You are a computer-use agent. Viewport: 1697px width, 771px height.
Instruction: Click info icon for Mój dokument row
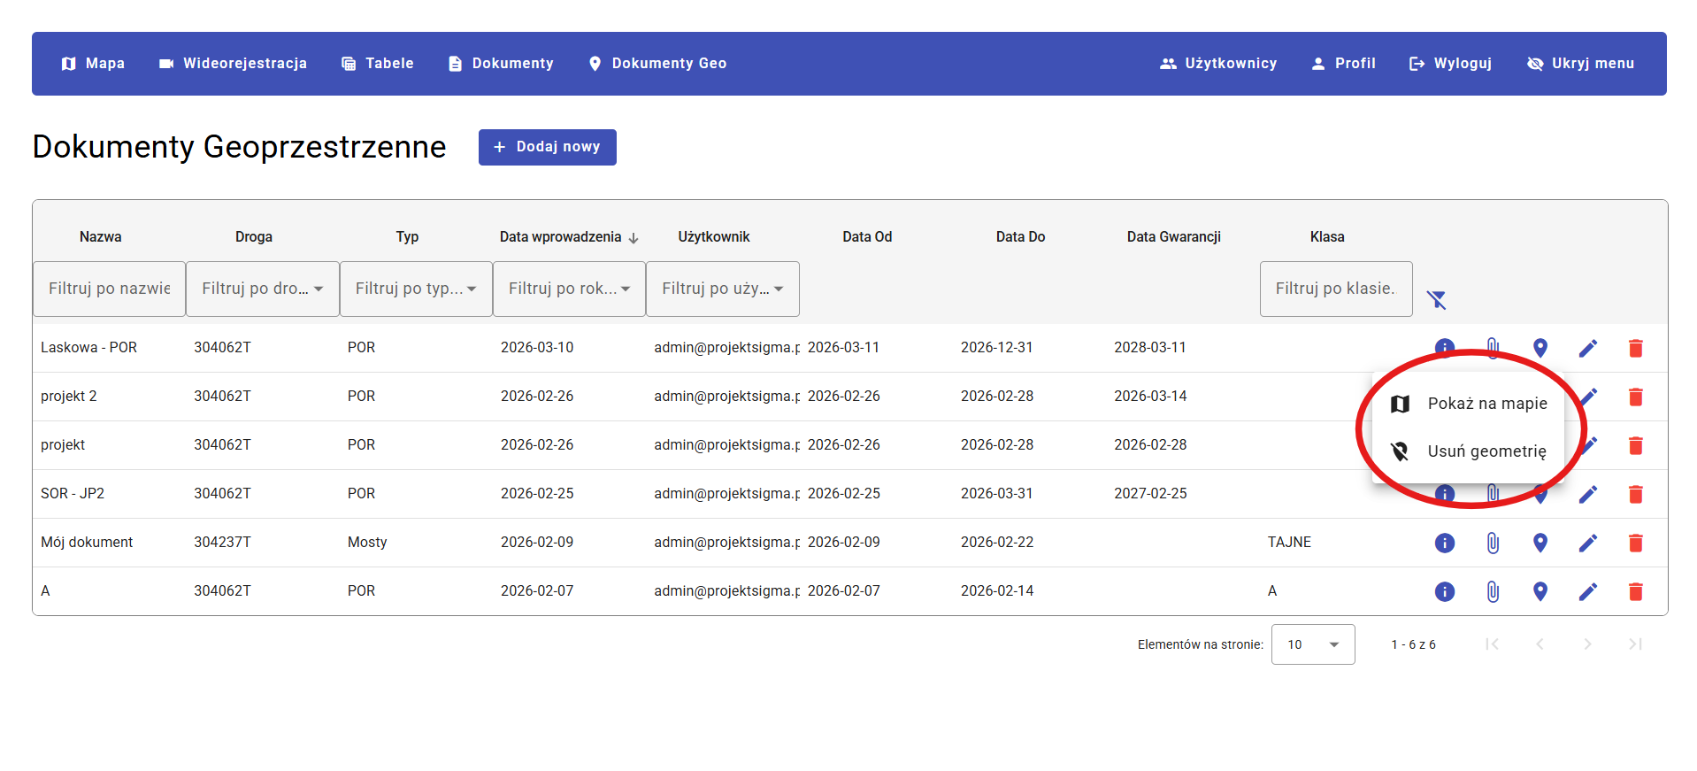point(1444,543)
